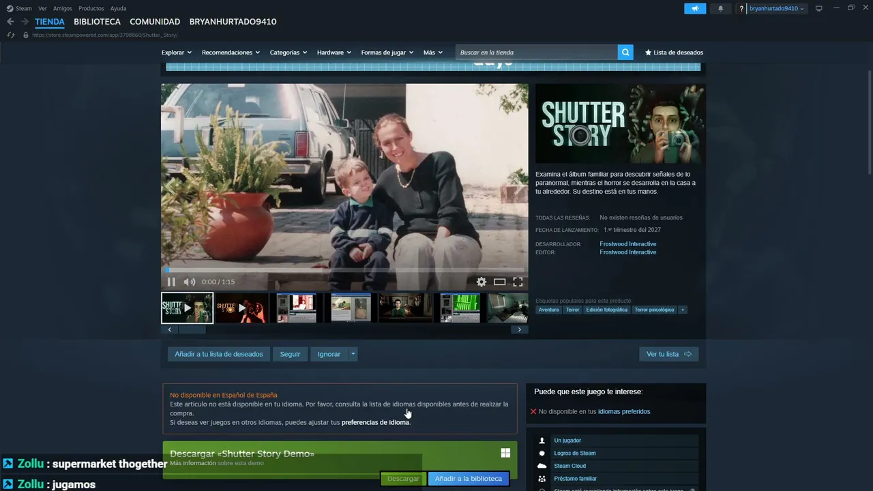The height and width of the screenshot is (491, 873).
Task: Open the Amigos menu
Action: 63,8
